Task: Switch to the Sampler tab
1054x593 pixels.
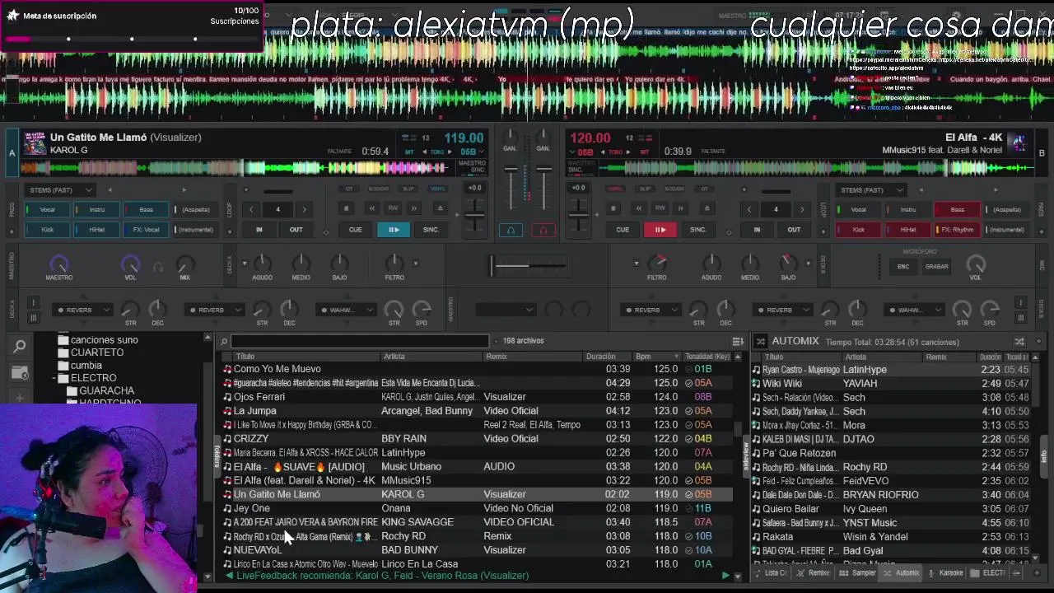Action: tap(857, 573)
